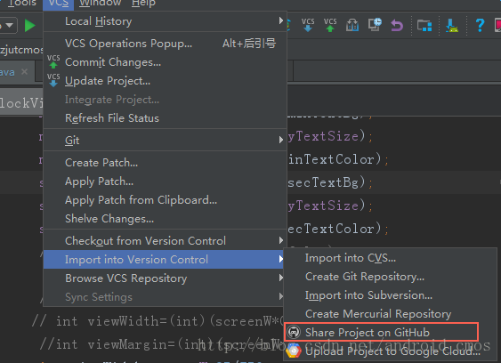Open the run configuration dropdown arrow
Screen dimensions: 501x363
[9, 25]
